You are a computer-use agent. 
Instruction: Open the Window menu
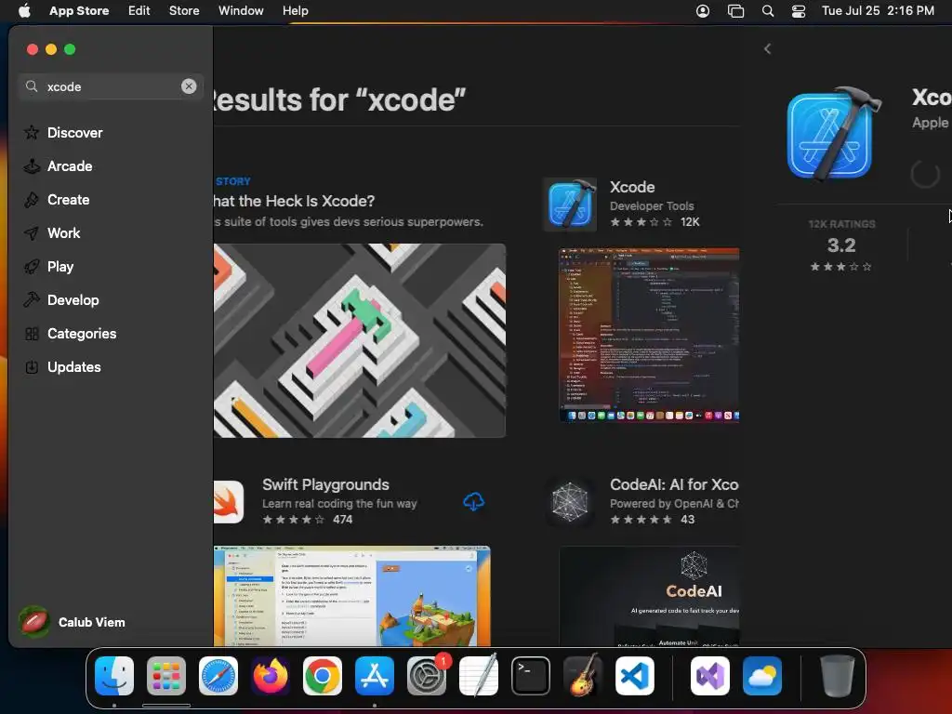pos(241,11)
